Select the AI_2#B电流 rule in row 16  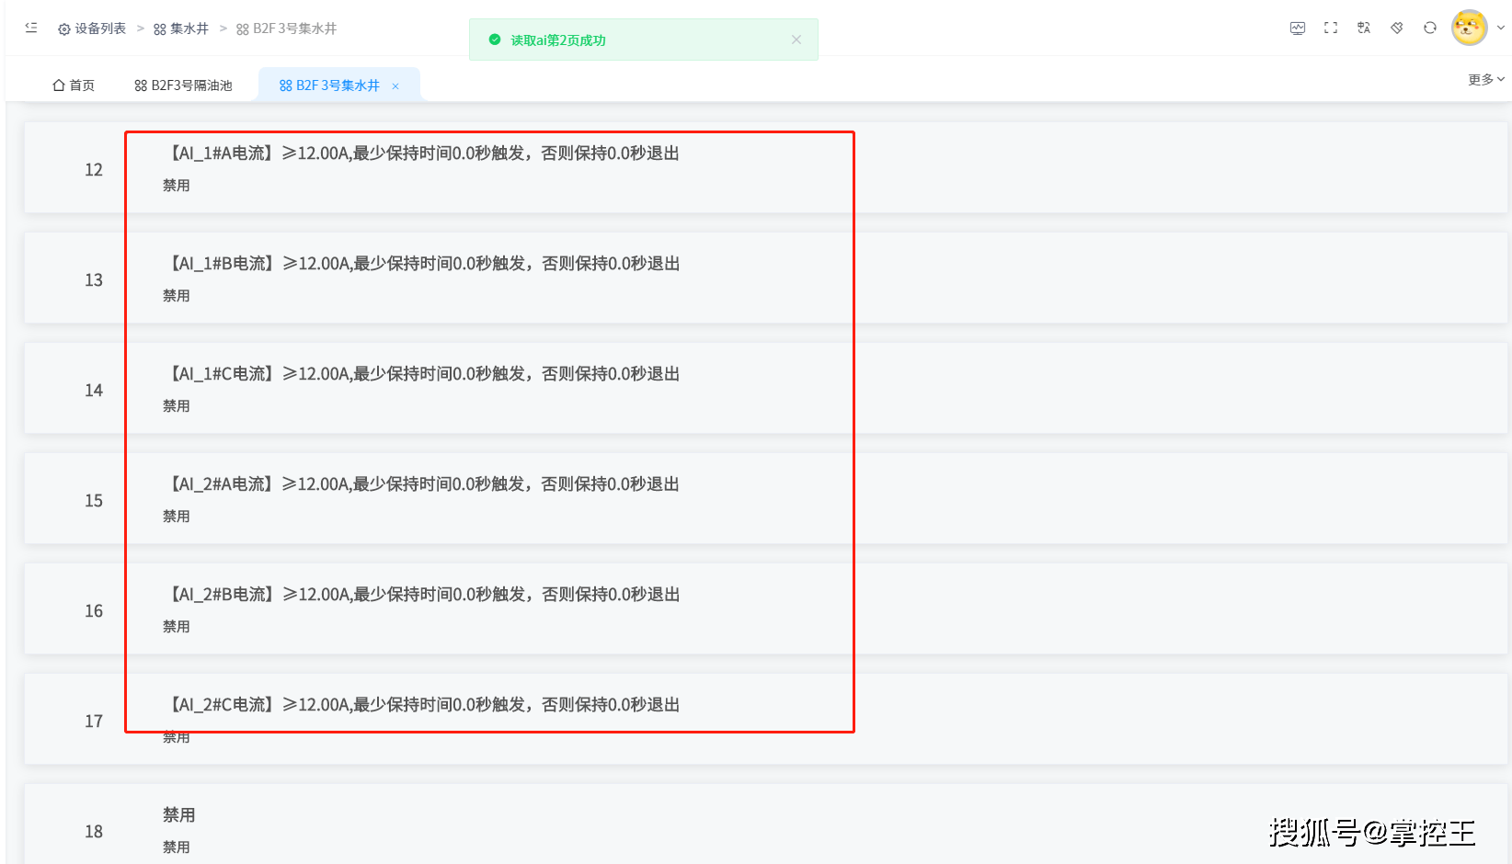pyautogui.click(x=421, y=595)
